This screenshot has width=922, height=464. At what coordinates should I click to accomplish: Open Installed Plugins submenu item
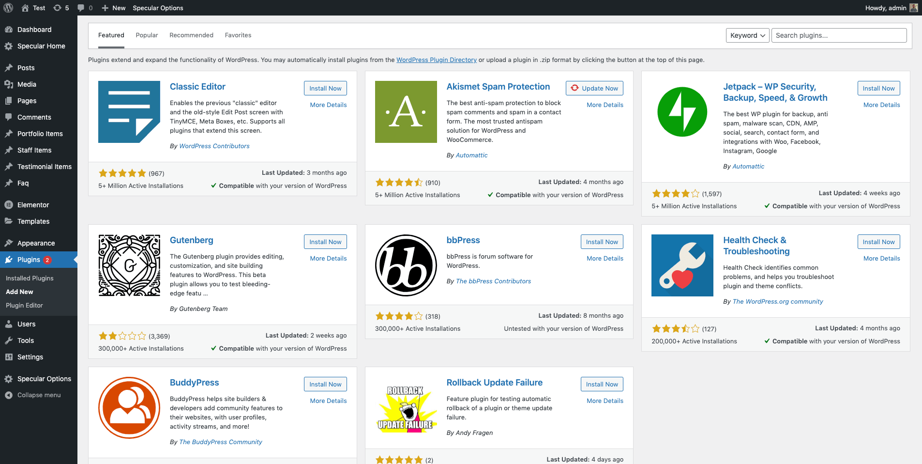(x=30, y=278)
